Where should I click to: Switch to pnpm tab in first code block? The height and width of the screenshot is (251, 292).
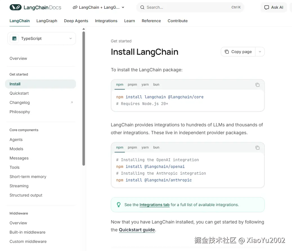(132, 85)
